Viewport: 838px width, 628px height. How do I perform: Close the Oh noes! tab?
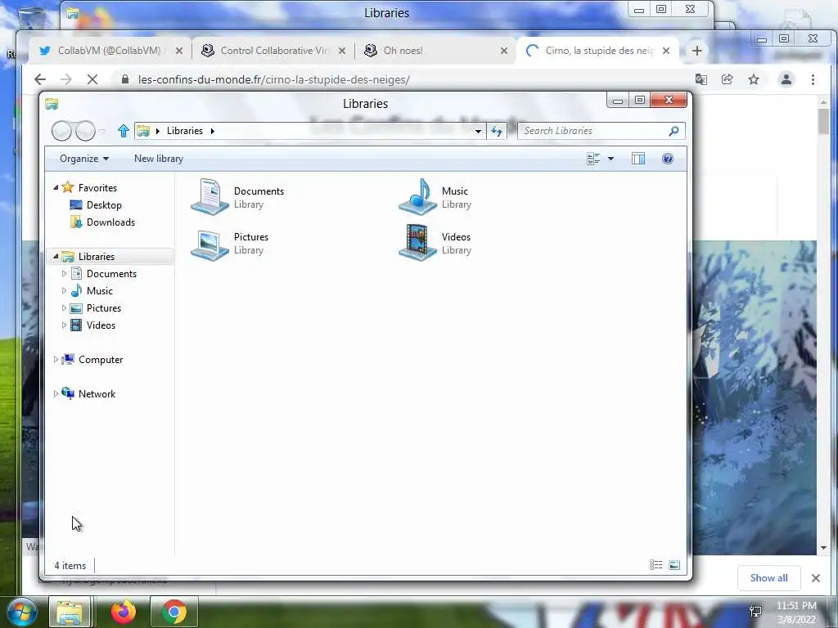(x=503, y=51)
